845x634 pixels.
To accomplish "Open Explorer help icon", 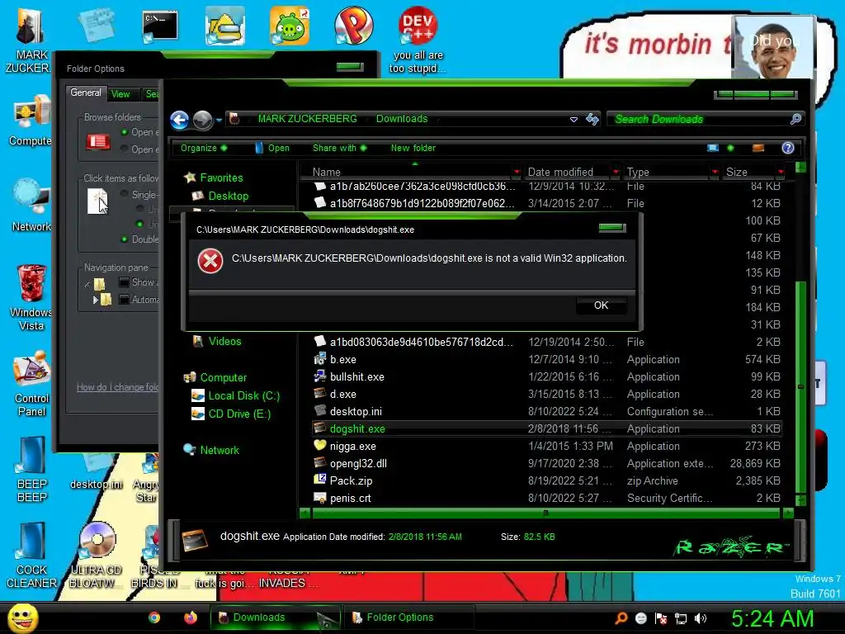I will (x=788, y=148).
